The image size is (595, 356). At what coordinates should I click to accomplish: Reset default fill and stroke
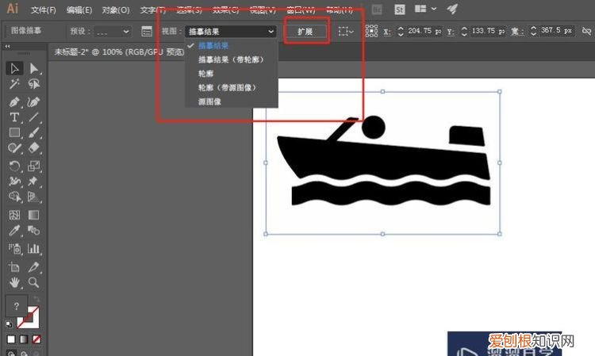click(9, 324)
